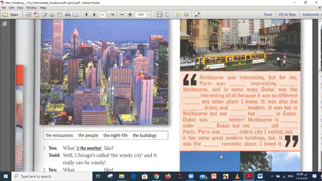The height and width of the screenshot is (181, 322).
Task: Open the Edit menu
Action: (x=12, y=8)
